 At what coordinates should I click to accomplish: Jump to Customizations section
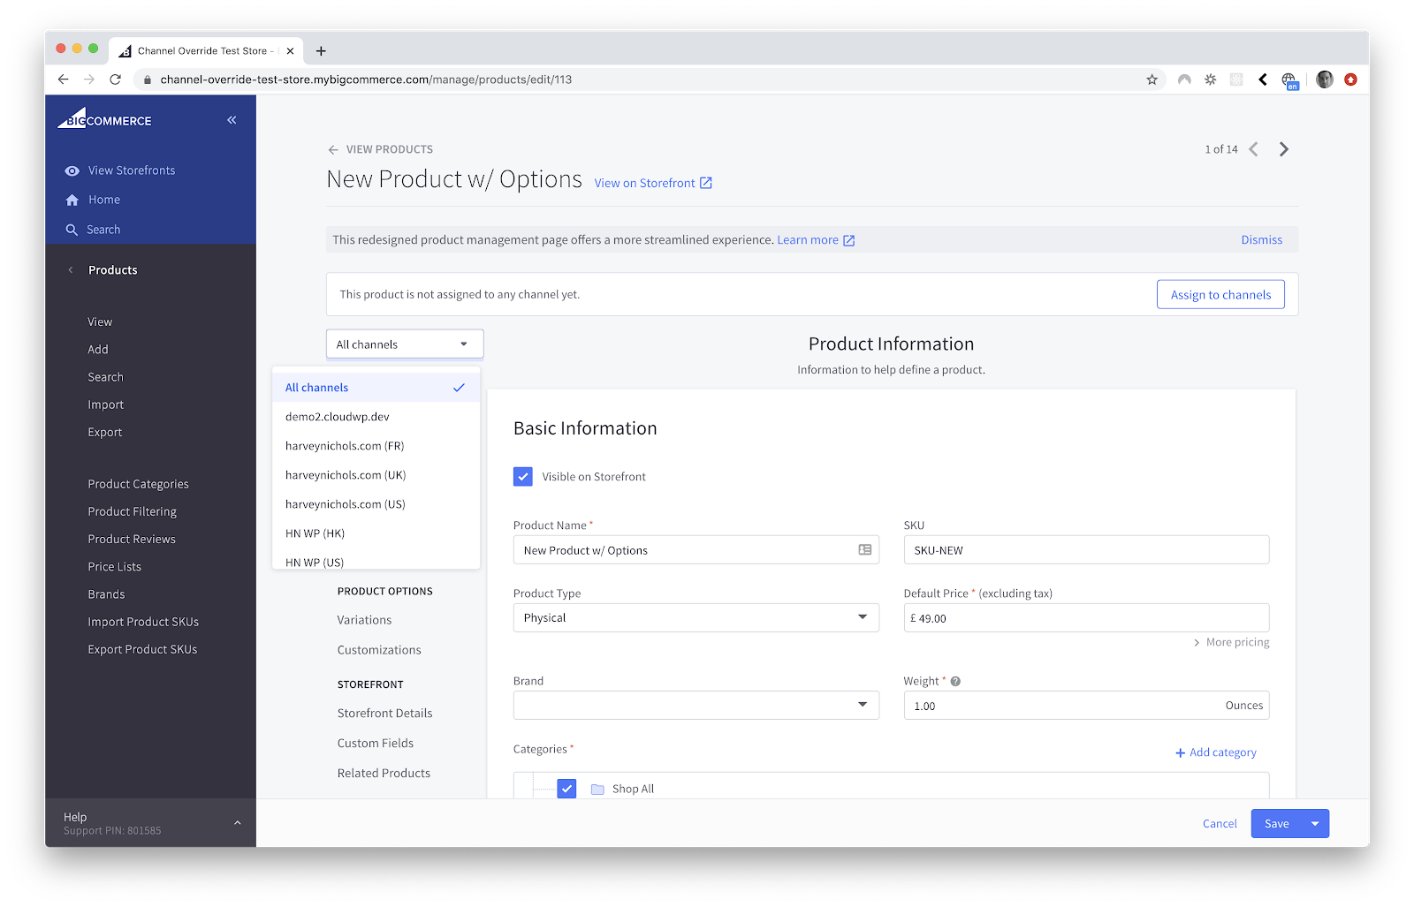click(379, 650)
